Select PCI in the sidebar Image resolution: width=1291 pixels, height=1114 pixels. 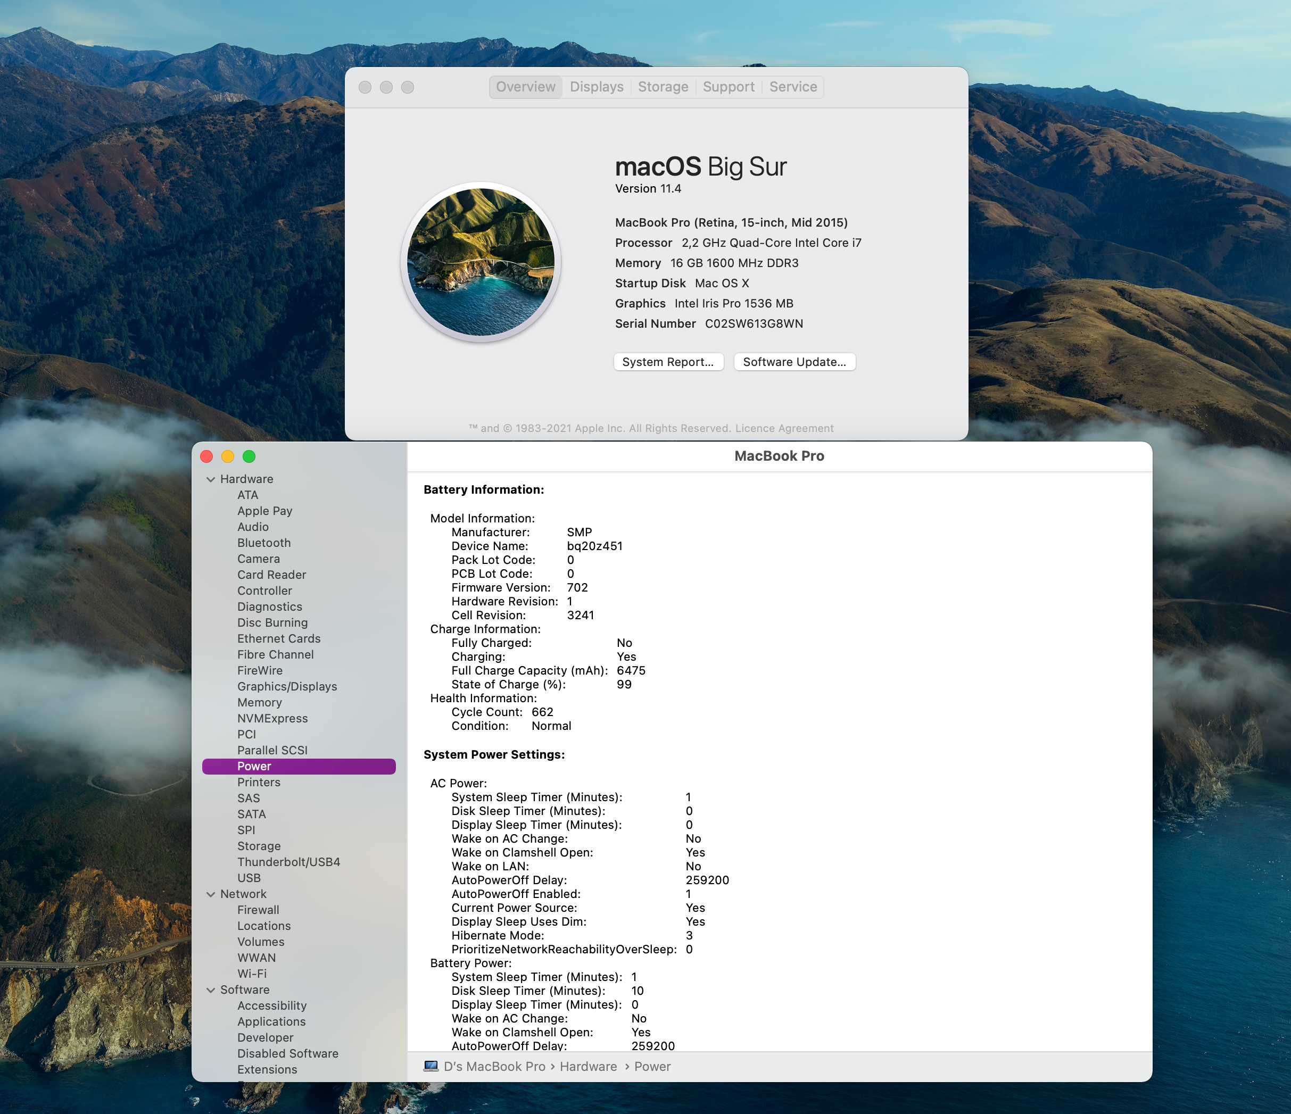pyautogui.click(x=246, y=735)
